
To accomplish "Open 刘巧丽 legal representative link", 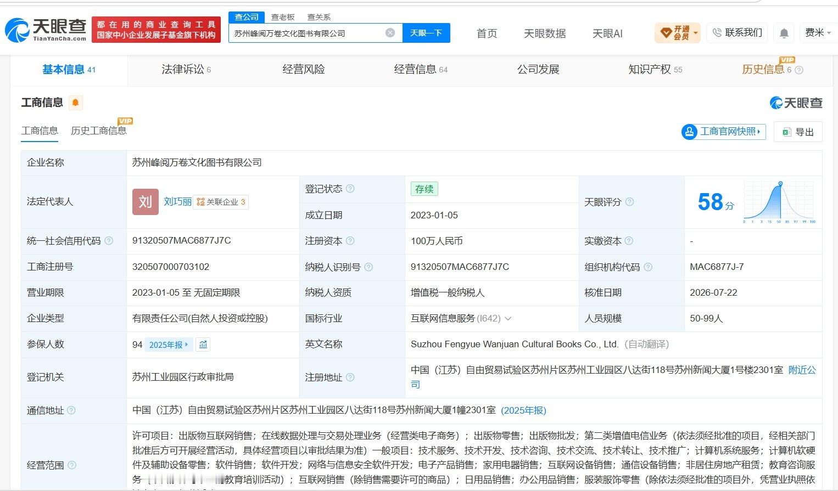I will [x=177, y=202].
